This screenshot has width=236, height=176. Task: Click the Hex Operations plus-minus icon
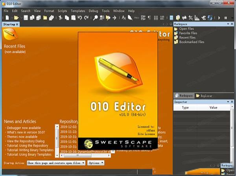point(190,18)
